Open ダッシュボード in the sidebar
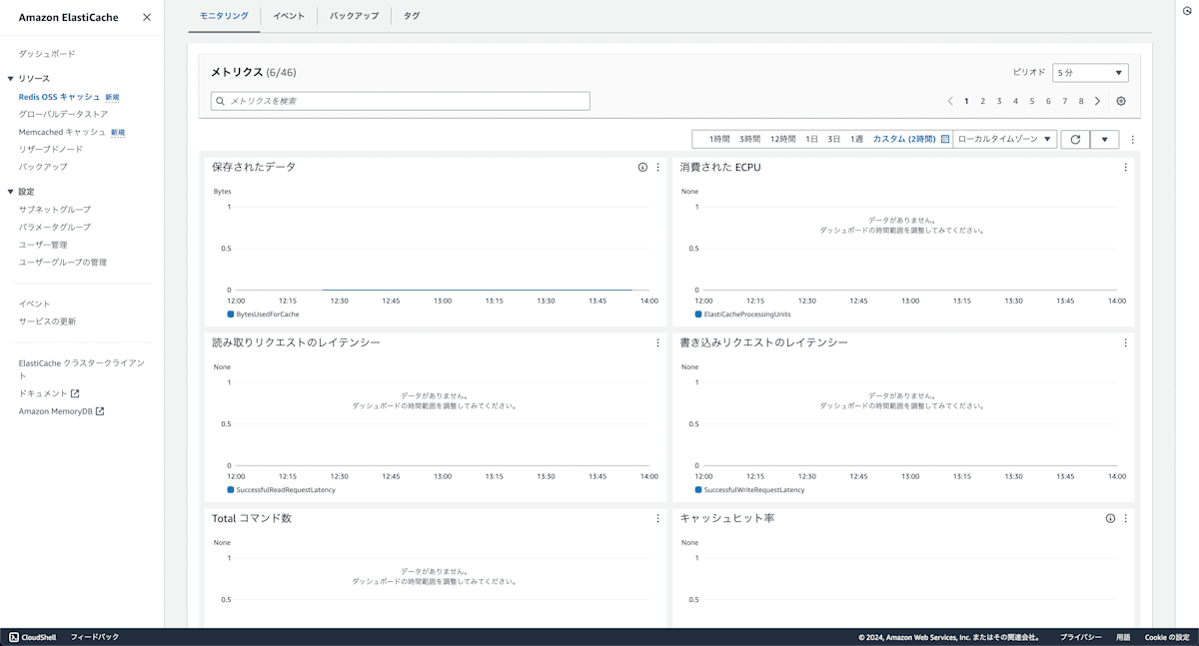Viewport: 1199px width, 646px height. tap(47, 54)
